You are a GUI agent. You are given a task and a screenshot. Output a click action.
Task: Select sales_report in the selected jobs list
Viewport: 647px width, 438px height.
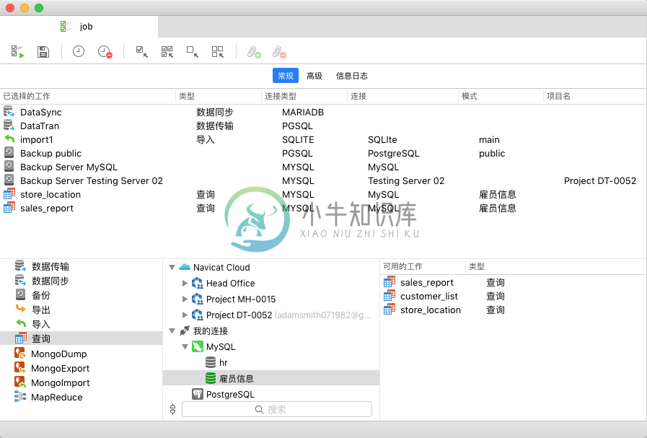click(323, 208)
